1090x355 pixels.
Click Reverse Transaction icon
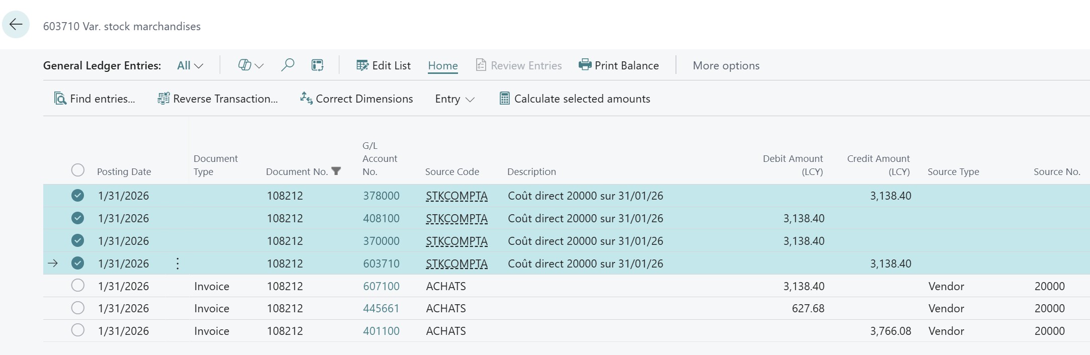click(x=163, y=99)
